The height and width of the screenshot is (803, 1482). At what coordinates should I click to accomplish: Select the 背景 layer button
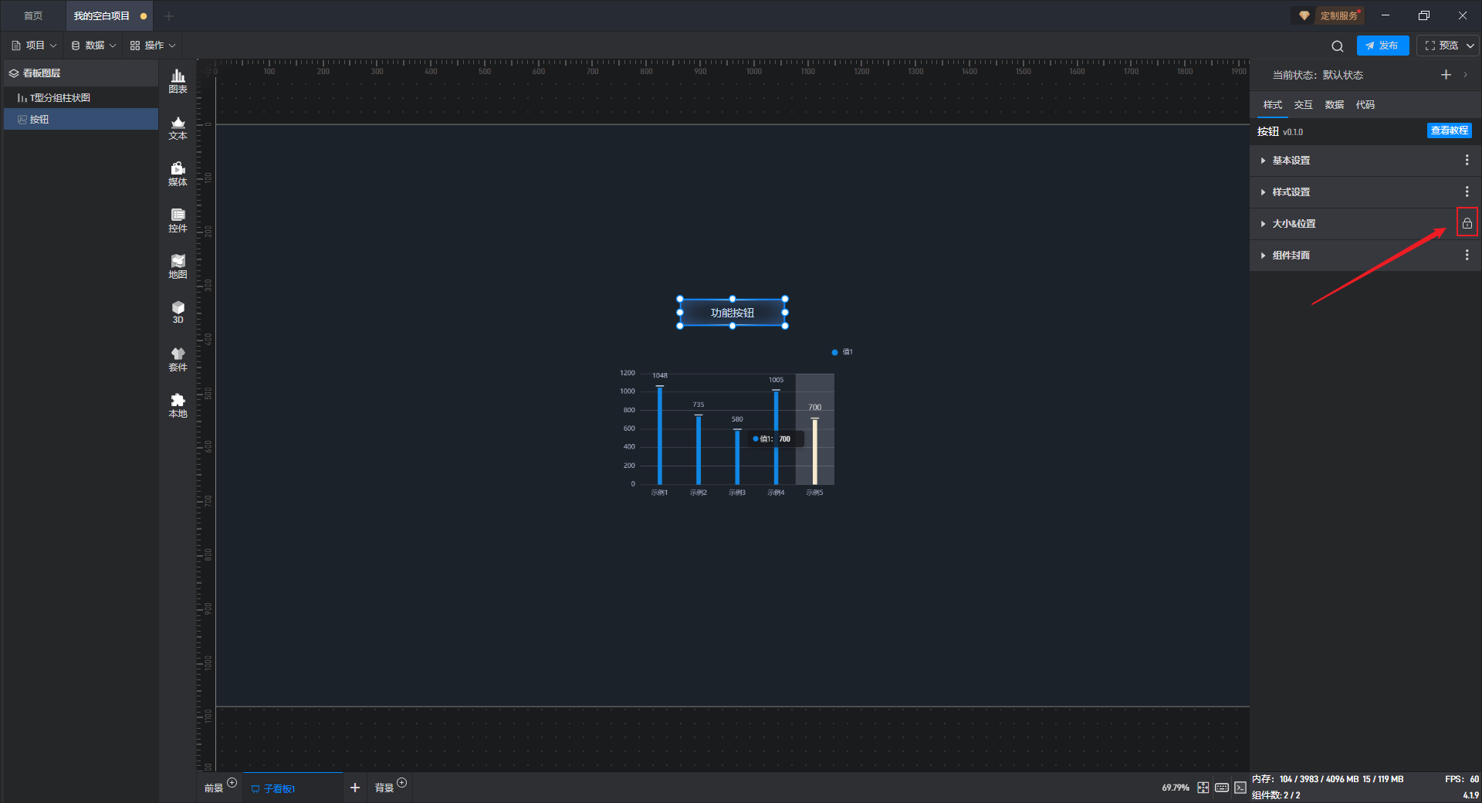click(384, 788)
